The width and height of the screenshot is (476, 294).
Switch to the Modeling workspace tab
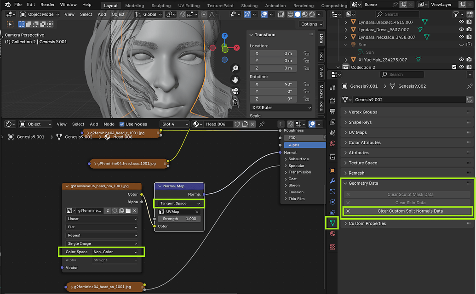[134, 6]
